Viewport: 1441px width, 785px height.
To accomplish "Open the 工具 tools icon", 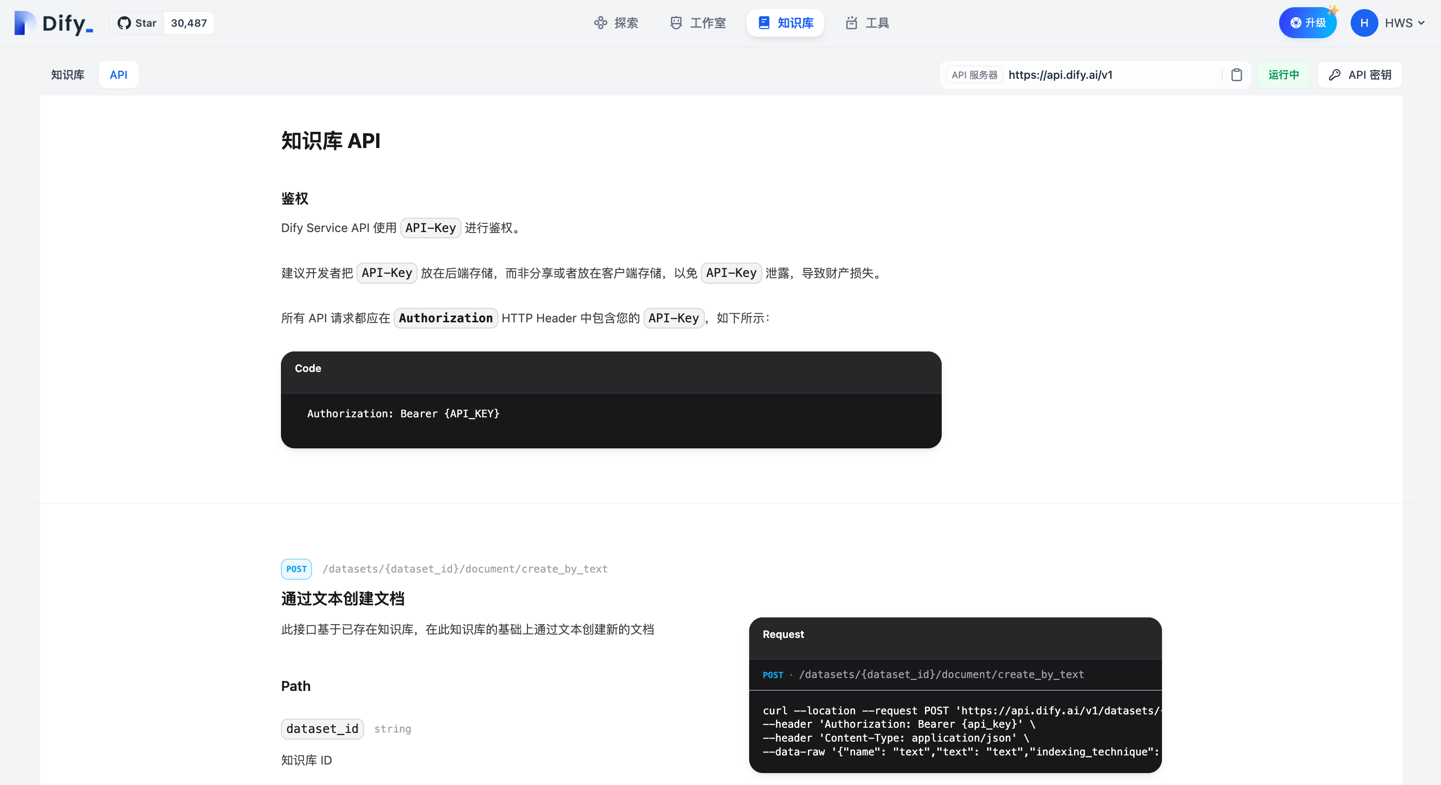I will (851, 23).
